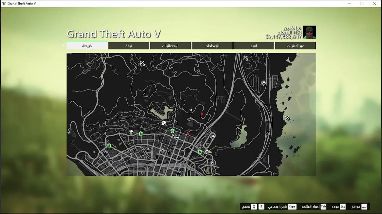Image resolution: width=382 pixels, height=214 pixels.
Task: Click the عودة back Esc key hint
Action: pyautogui.click(x=339, y=207)
